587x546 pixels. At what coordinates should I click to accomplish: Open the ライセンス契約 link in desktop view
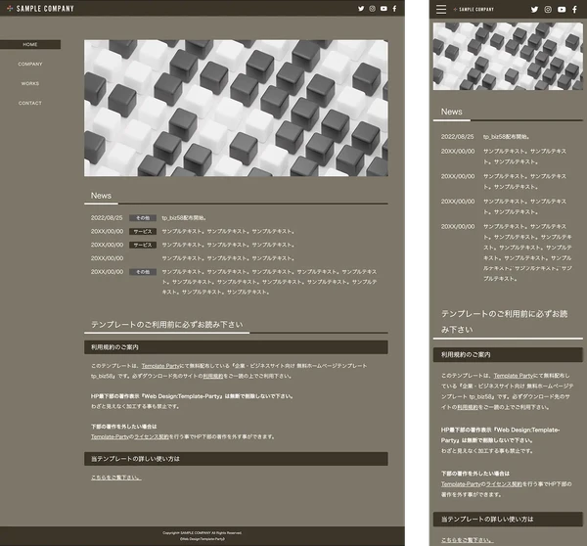pos(151,436)
